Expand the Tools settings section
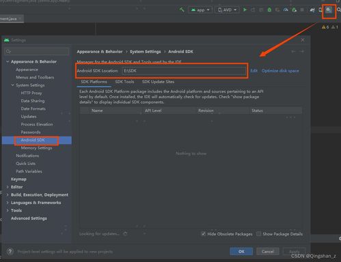This screenshot has height=262, width=341. (8, 210)
